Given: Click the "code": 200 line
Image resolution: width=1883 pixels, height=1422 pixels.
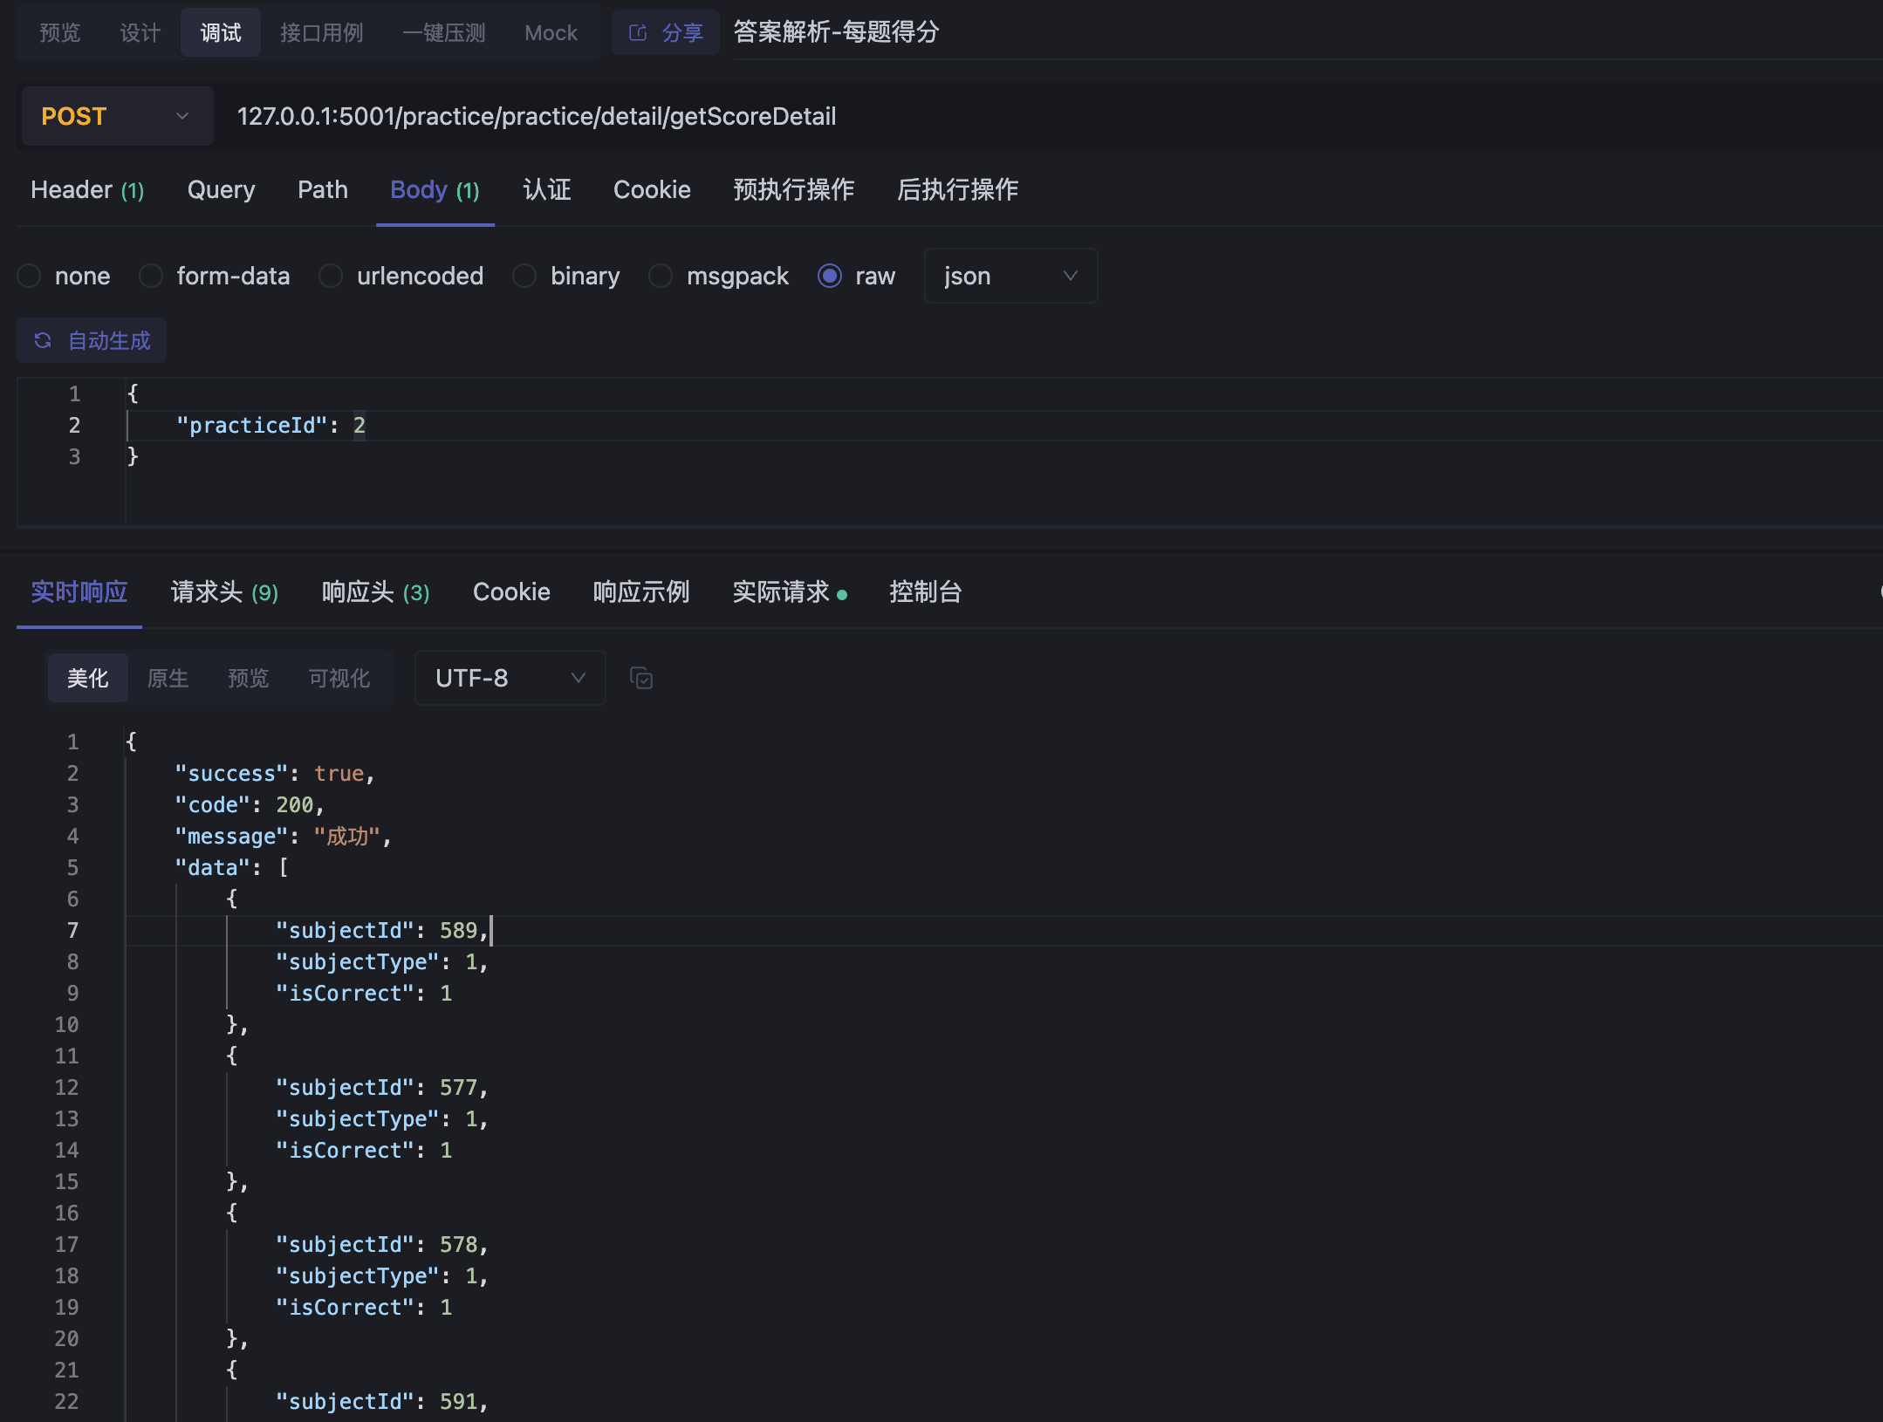Looking at the screenshot, I should [250, 804].
